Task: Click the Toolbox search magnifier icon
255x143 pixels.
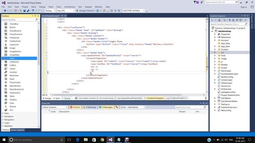Action: point(36,19)
